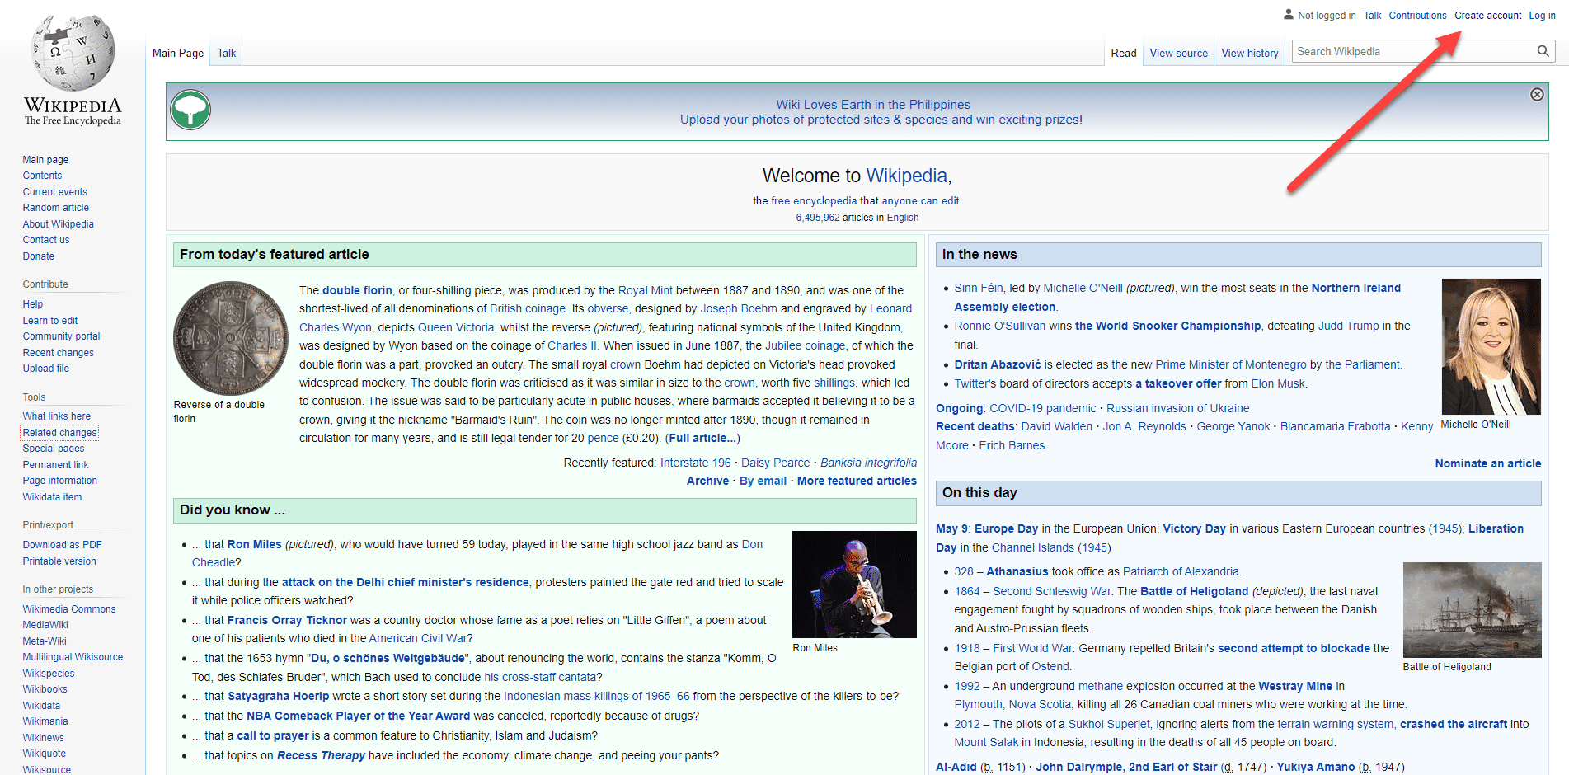The image size is (1569, 775).
Task: Open the Michelle O'Neill photo
Action: pos(1491,346)
